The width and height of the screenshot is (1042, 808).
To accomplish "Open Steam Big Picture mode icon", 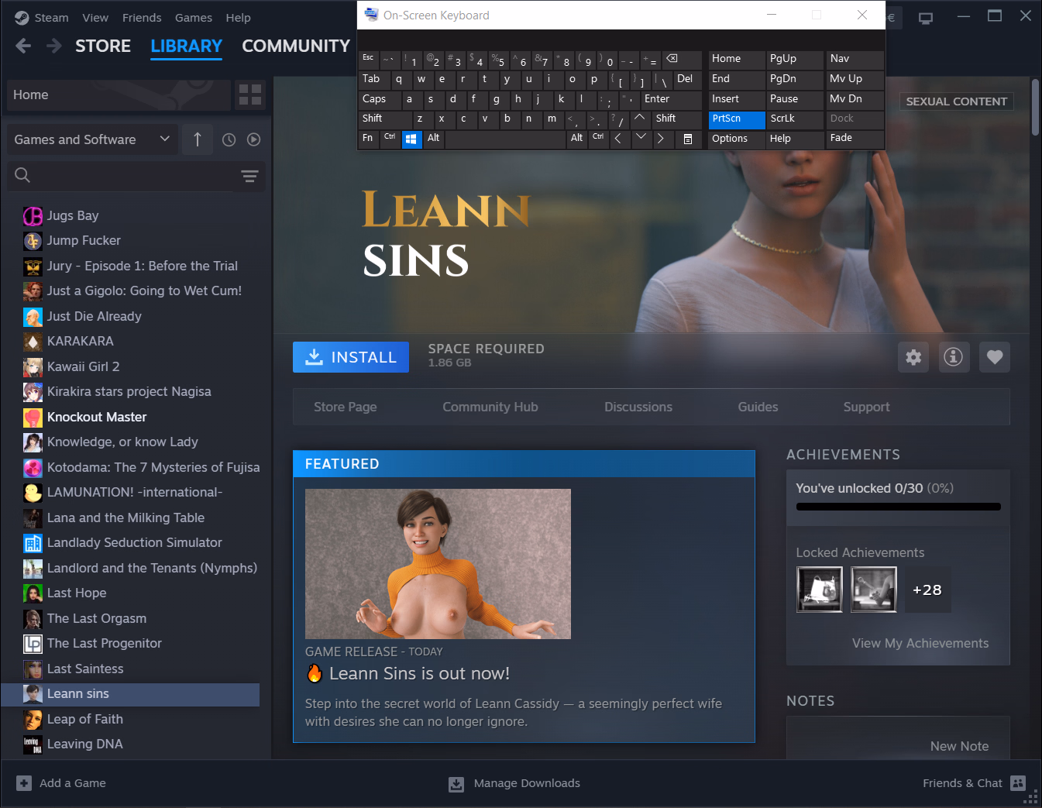I will tap(926, 18).
